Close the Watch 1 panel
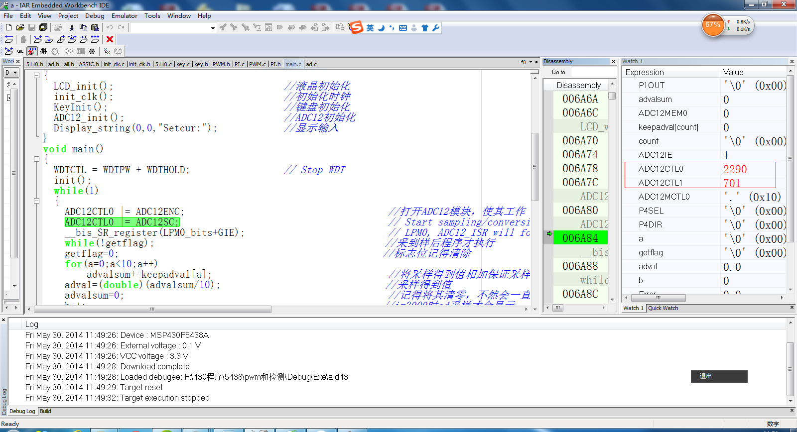The height and width of the screenshot is (432, 797). [x=792, y=62]
